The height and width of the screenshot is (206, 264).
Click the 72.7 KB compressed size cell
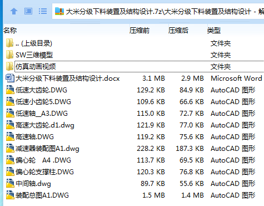click(x=192, y=114)
